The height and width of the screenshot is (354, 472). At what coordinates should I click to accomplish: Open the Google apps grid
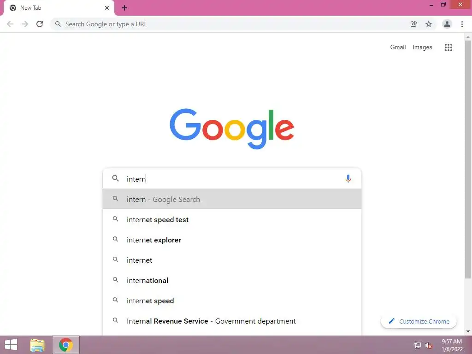click(x=448, y=47)
